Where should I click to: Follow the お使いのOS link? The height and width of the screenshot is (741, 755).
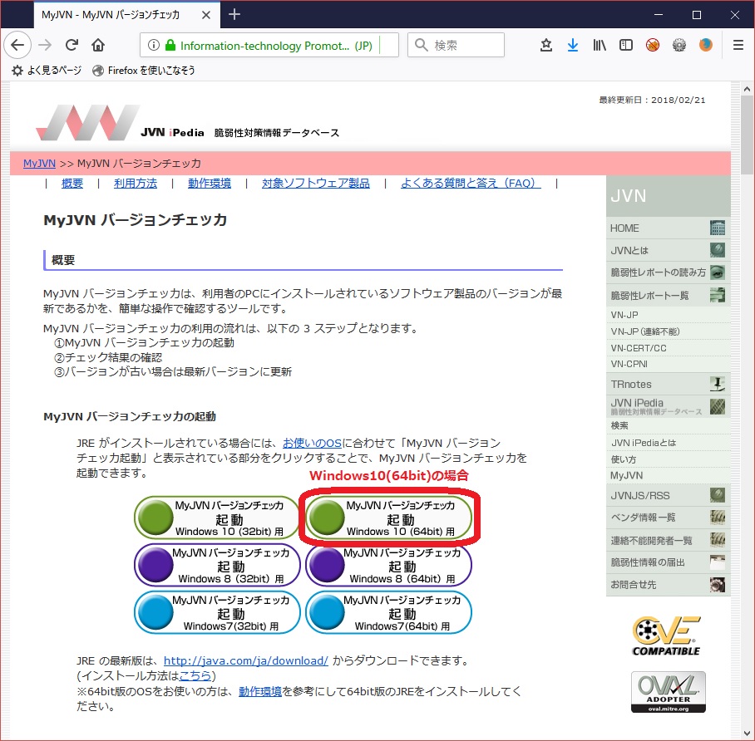pyautogui.click(x=312, y=443)
